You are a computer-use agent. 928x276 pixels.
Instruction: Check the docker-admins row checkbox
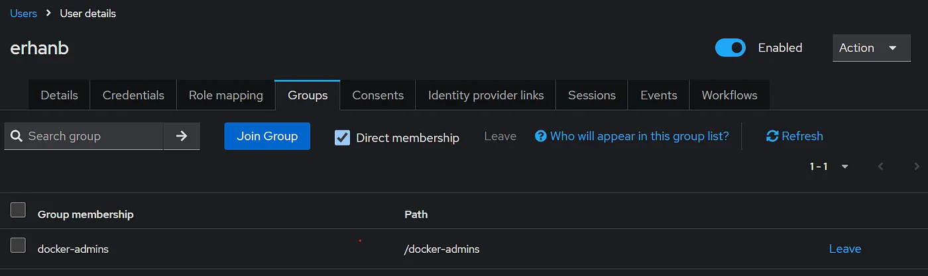pos(18,246)
